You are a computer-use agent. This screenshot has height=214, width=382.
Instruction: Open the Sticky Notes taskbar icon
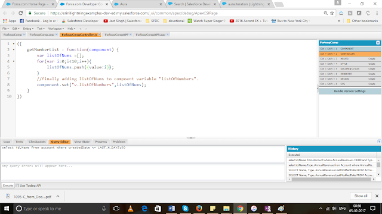tap(212, 209)
